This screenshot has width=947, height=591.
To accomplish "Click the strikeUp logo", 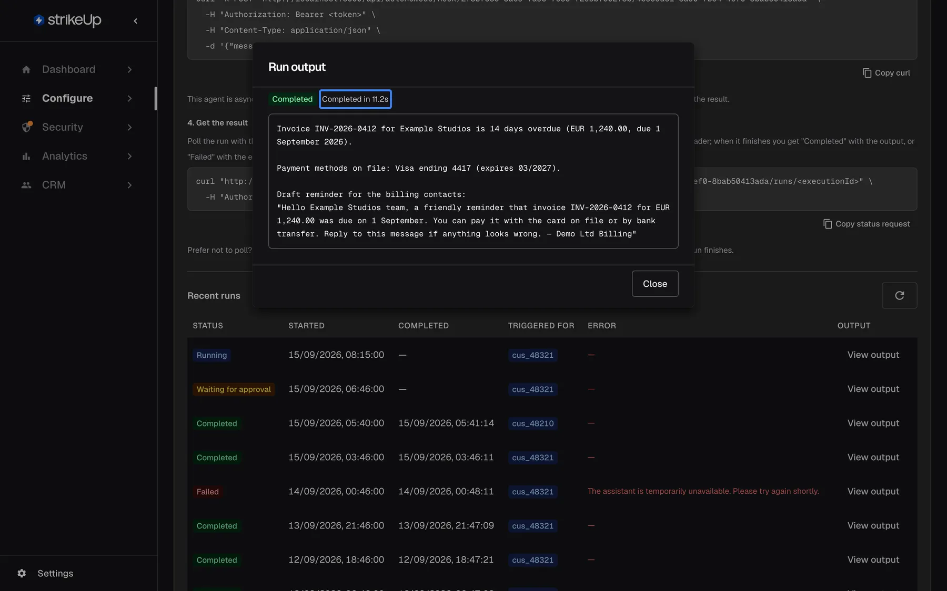I will pos(67,20).
